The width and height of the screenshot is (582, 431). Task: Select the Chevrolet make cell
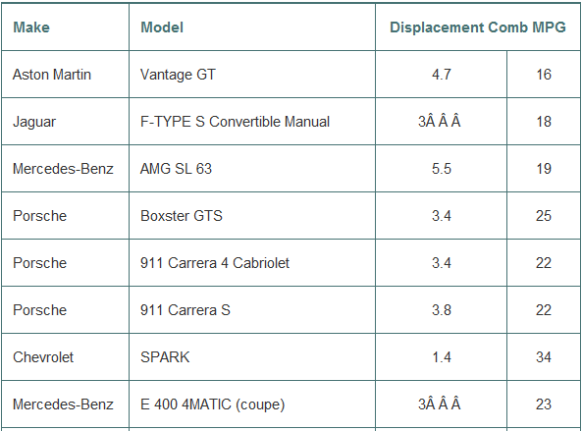click(x=65, y=357)
